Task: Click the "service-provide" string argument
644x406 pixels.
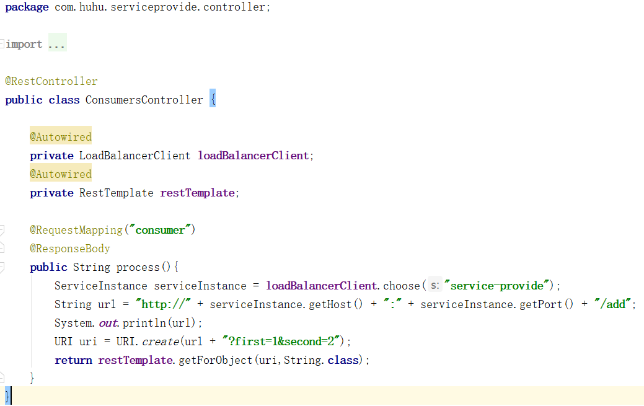Action: coord(498,286)
